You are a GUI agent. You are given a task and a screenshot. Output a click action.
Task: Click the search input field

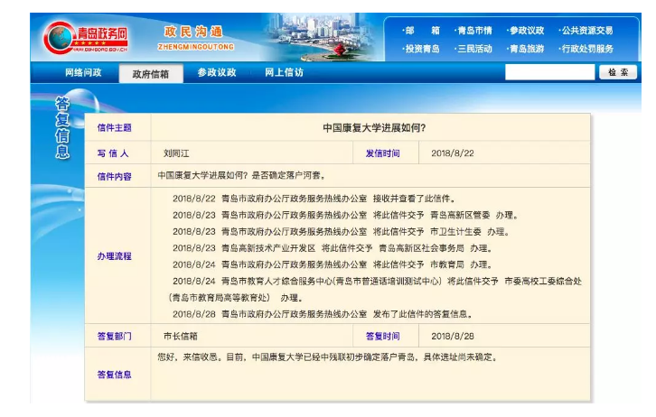(x=548, y=72)
